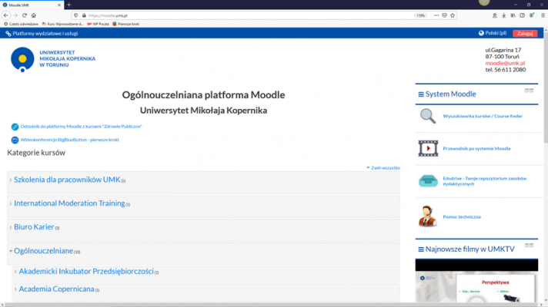
Task: Click the globe language icon
Action: click(x=481, y=33)
